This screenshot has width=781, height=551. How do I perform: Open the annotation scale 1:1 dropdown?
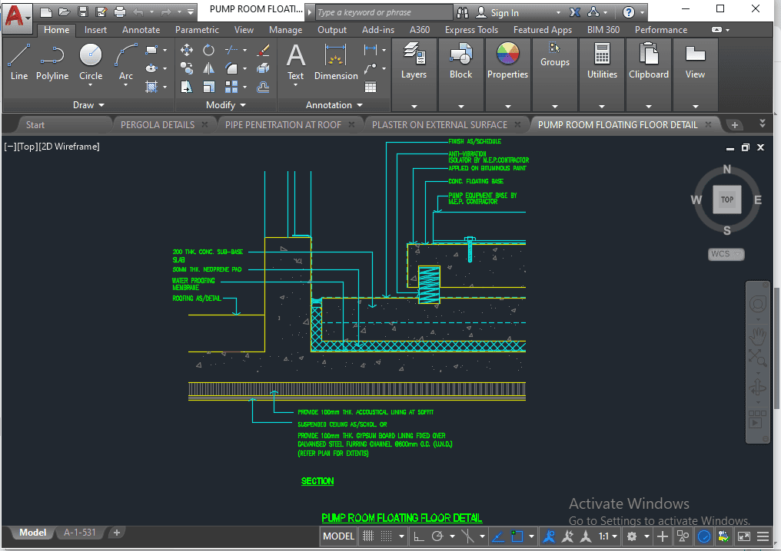(607, 536)
